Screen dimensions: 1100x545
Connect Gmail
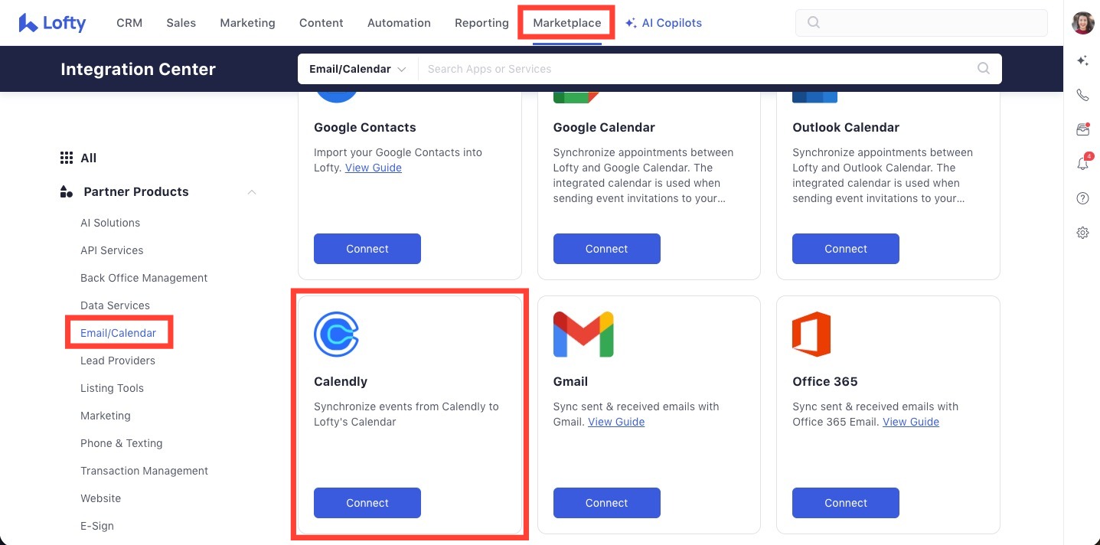[x=607, y=503]
